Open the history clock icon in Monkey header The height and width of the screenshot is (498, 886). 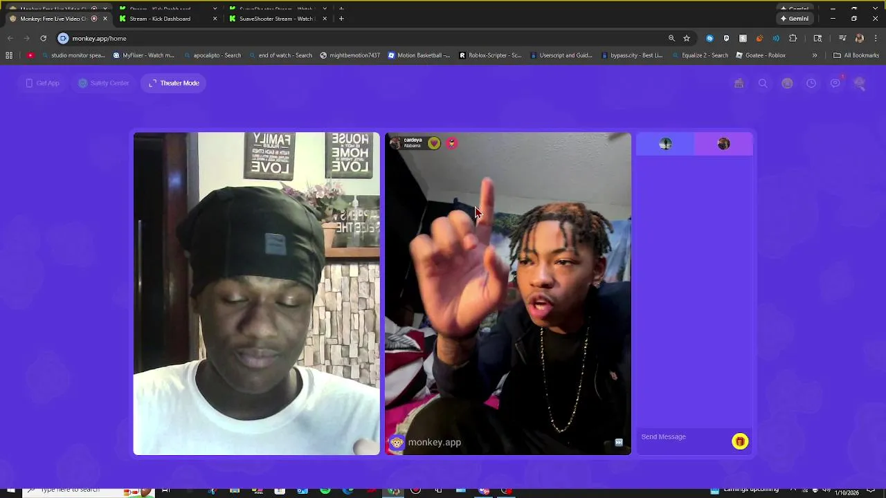(x=811, y=83)
